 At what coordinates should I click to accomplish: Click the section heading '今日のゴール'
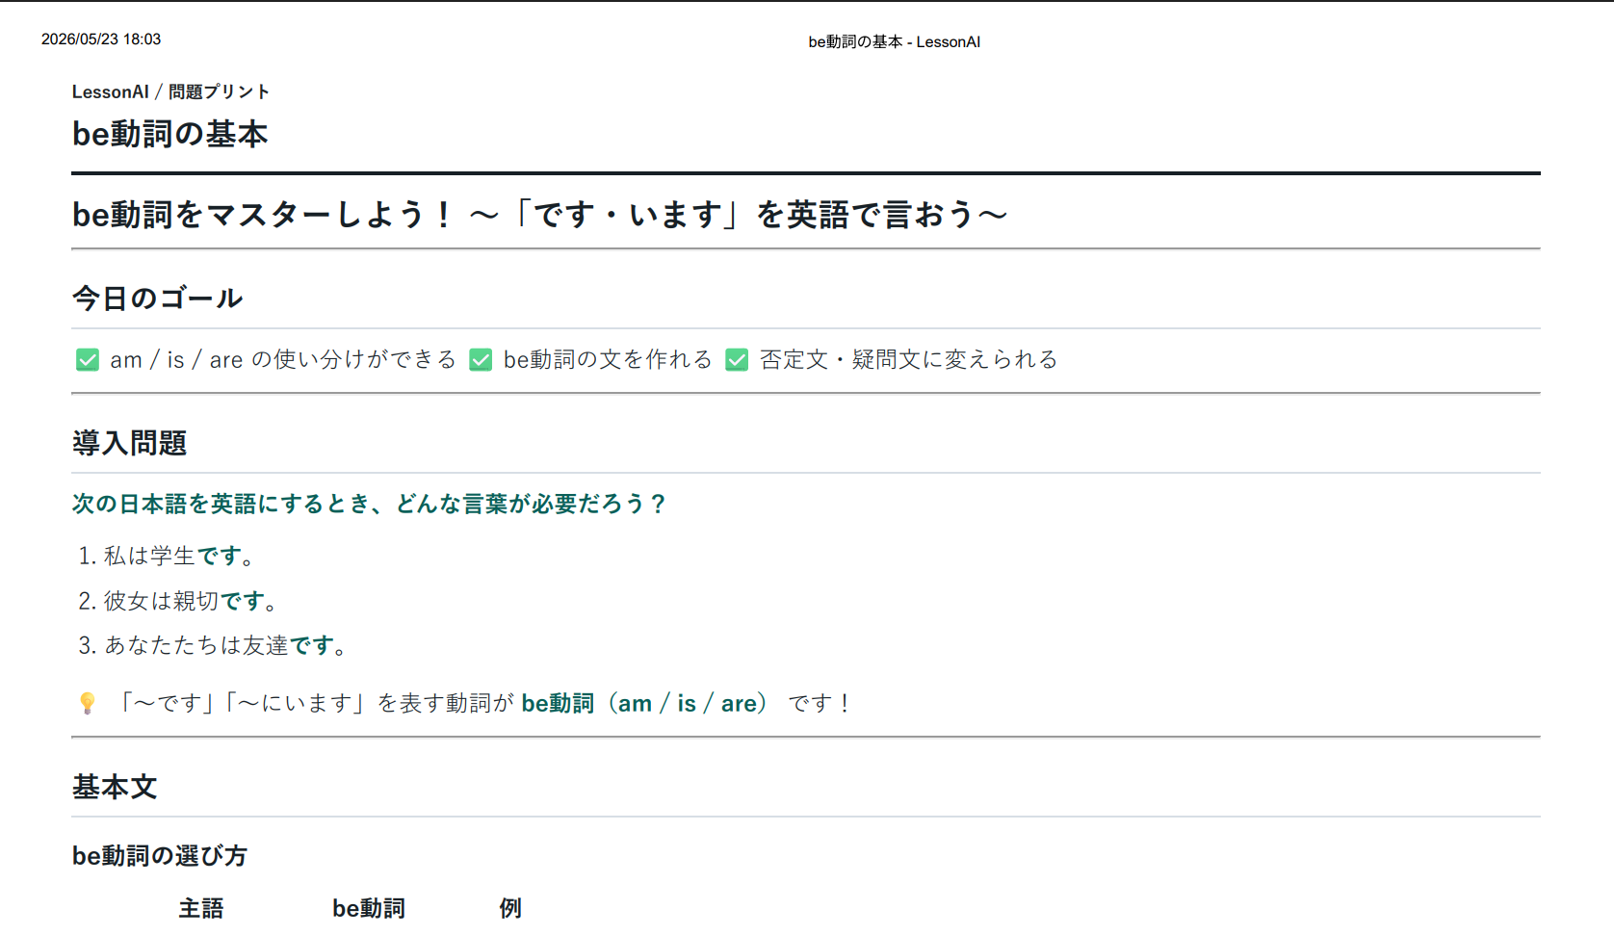(x=157, y=298)
